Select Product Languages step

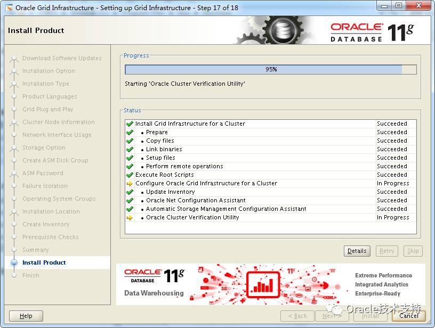[x=50, y=96]
